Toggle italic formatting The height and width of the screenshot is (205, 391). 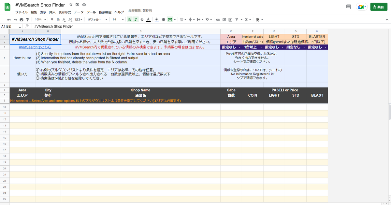[x=136, y=20]
